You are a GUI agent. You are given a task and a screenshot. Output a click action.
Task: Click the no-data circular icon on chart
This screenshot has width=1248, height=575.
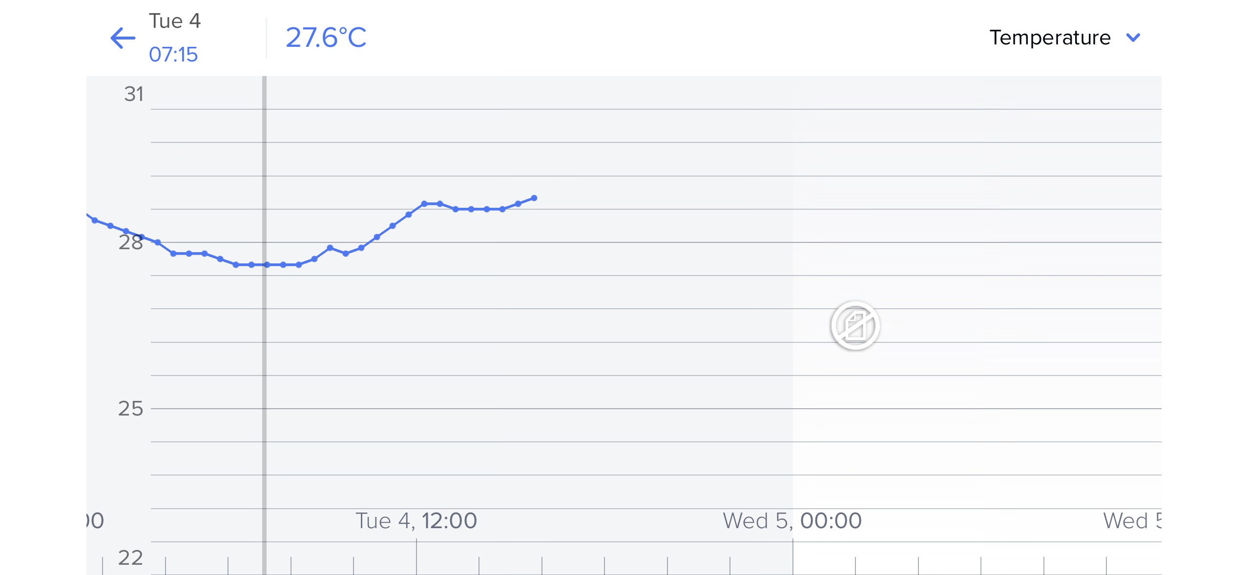coord(855,325)
